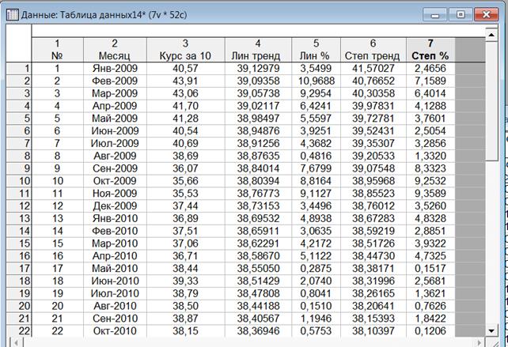This screenshot has width=508, height=347.
Task: Click the horizontal scrollbar right arrow
Action: tap(480, 342)
